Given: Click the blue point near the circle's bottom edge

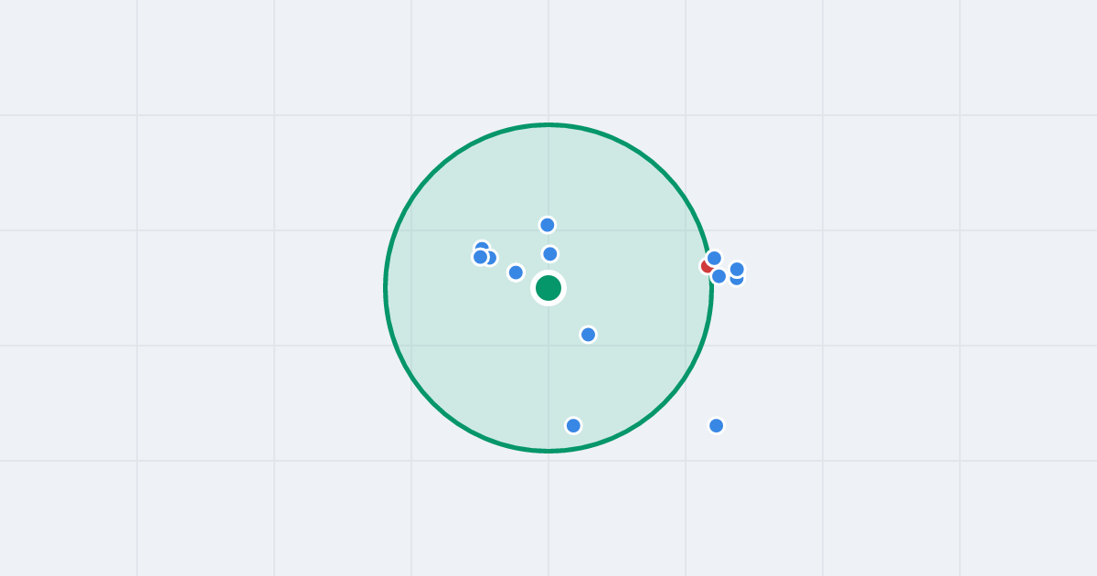Looking at the screenshot, I should (573, 425).
